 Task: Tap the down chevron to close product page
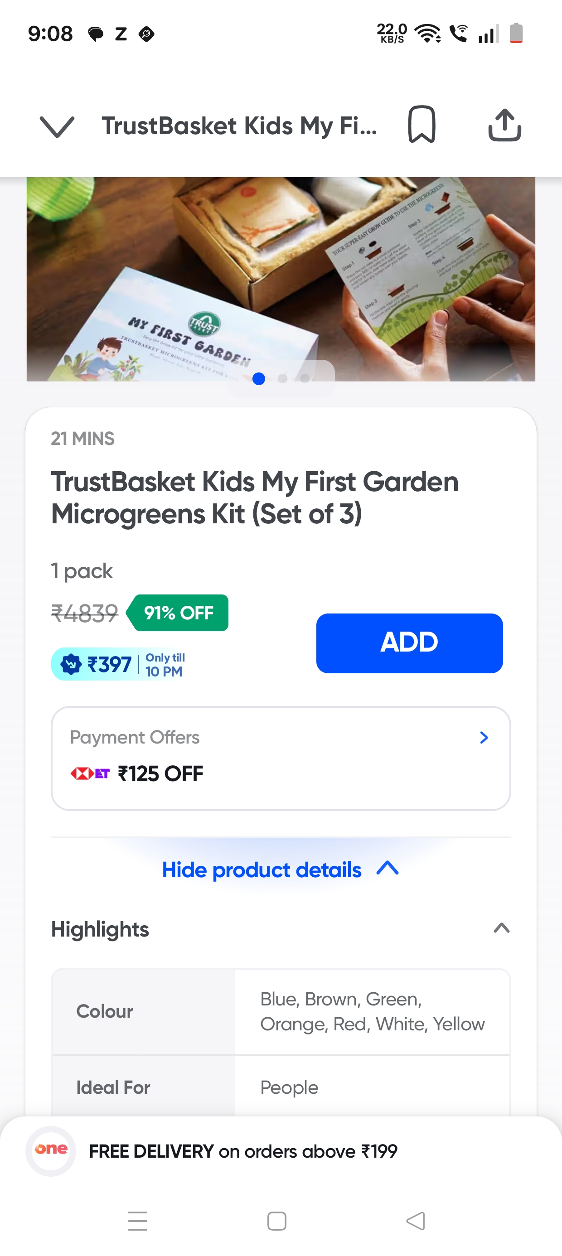(x=57, y=126)
